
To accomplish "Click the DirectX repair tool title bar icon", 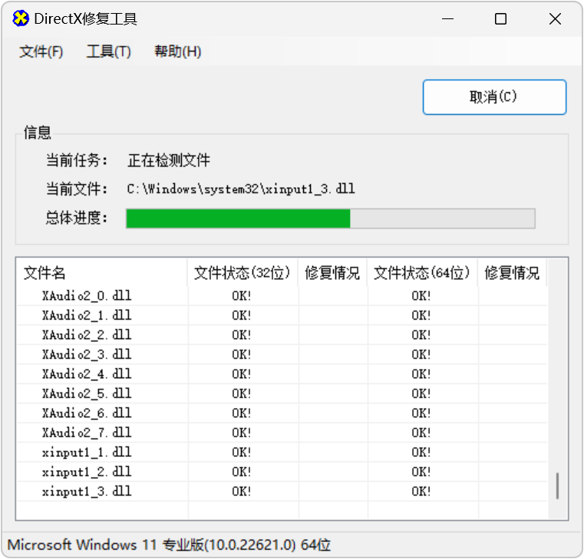I will [x=21, y=18].
